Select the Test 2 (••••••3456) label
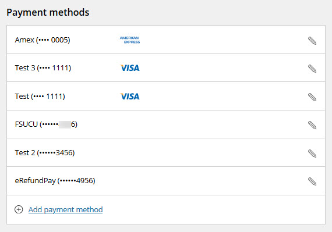332x232 pixels. click(45, 152)
